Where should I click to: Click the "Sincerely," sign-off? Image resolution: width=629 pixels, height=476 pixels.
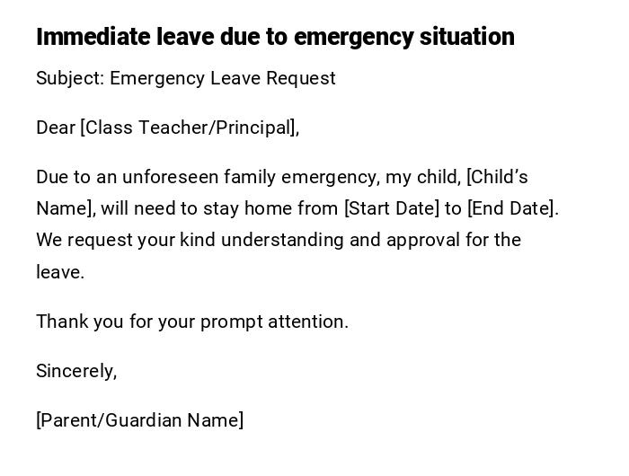pos(76,371)
